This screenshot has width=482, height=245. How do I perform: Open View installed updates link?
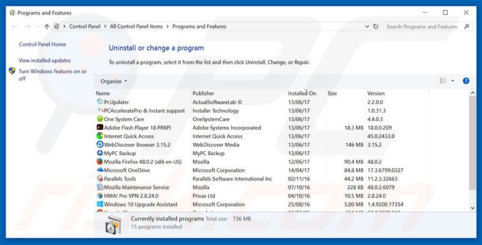[x=45, y=60]
